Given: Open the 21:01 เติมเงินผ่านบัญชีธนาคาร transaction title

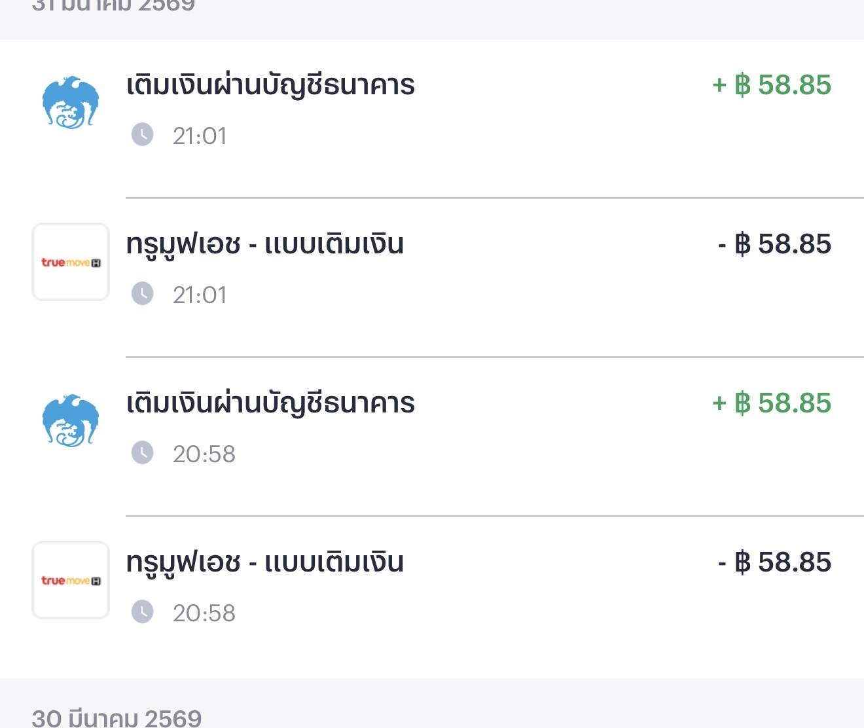Looking at the screenshot, I should coord(270,86).
